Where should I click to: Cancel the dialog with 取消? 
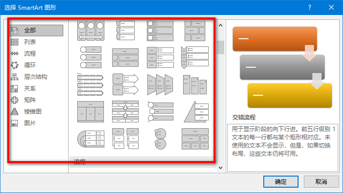[x=321, y=181]
